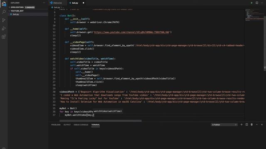Open the Search view in activity bar
266x149 pixels.
pyautogui.click(x=4, y=12)
